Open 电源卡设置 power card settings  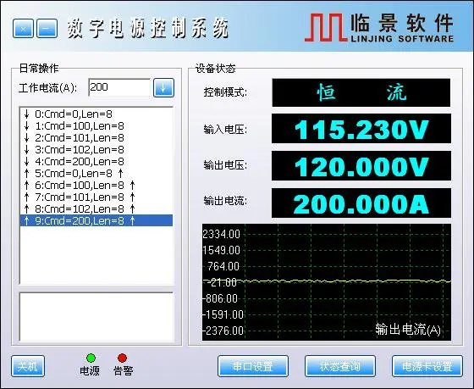(427, 366)
